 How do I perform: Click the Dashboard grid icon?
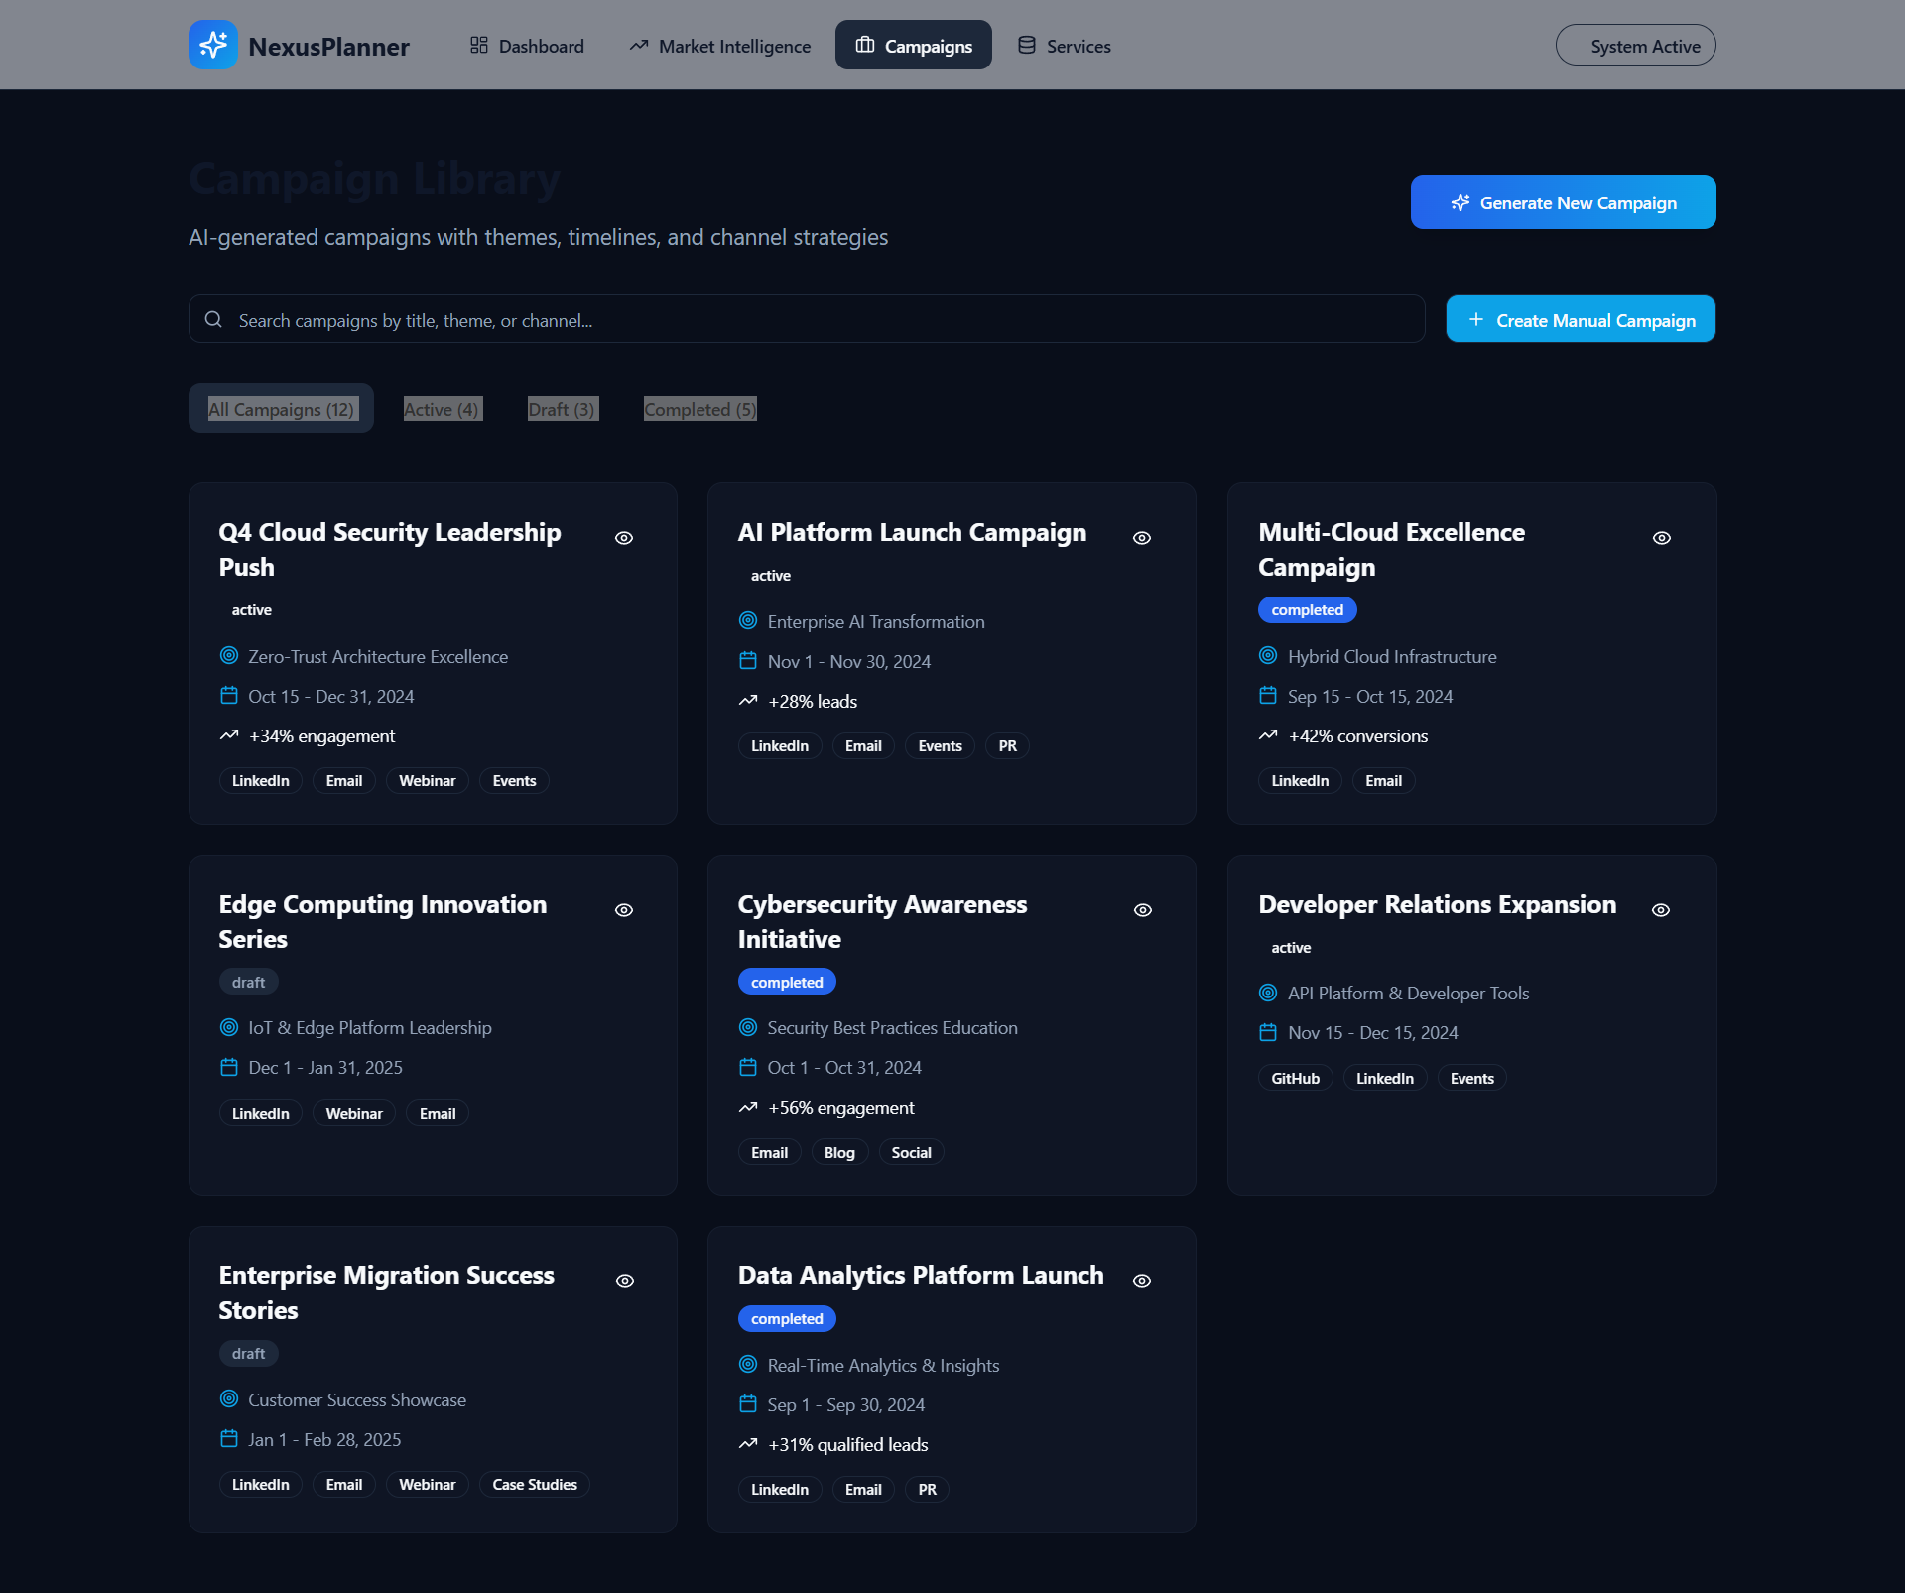tap(479, 46)
